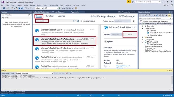Click the Open File folder icon
Viewport: 174px width, 97px height.
17,8
